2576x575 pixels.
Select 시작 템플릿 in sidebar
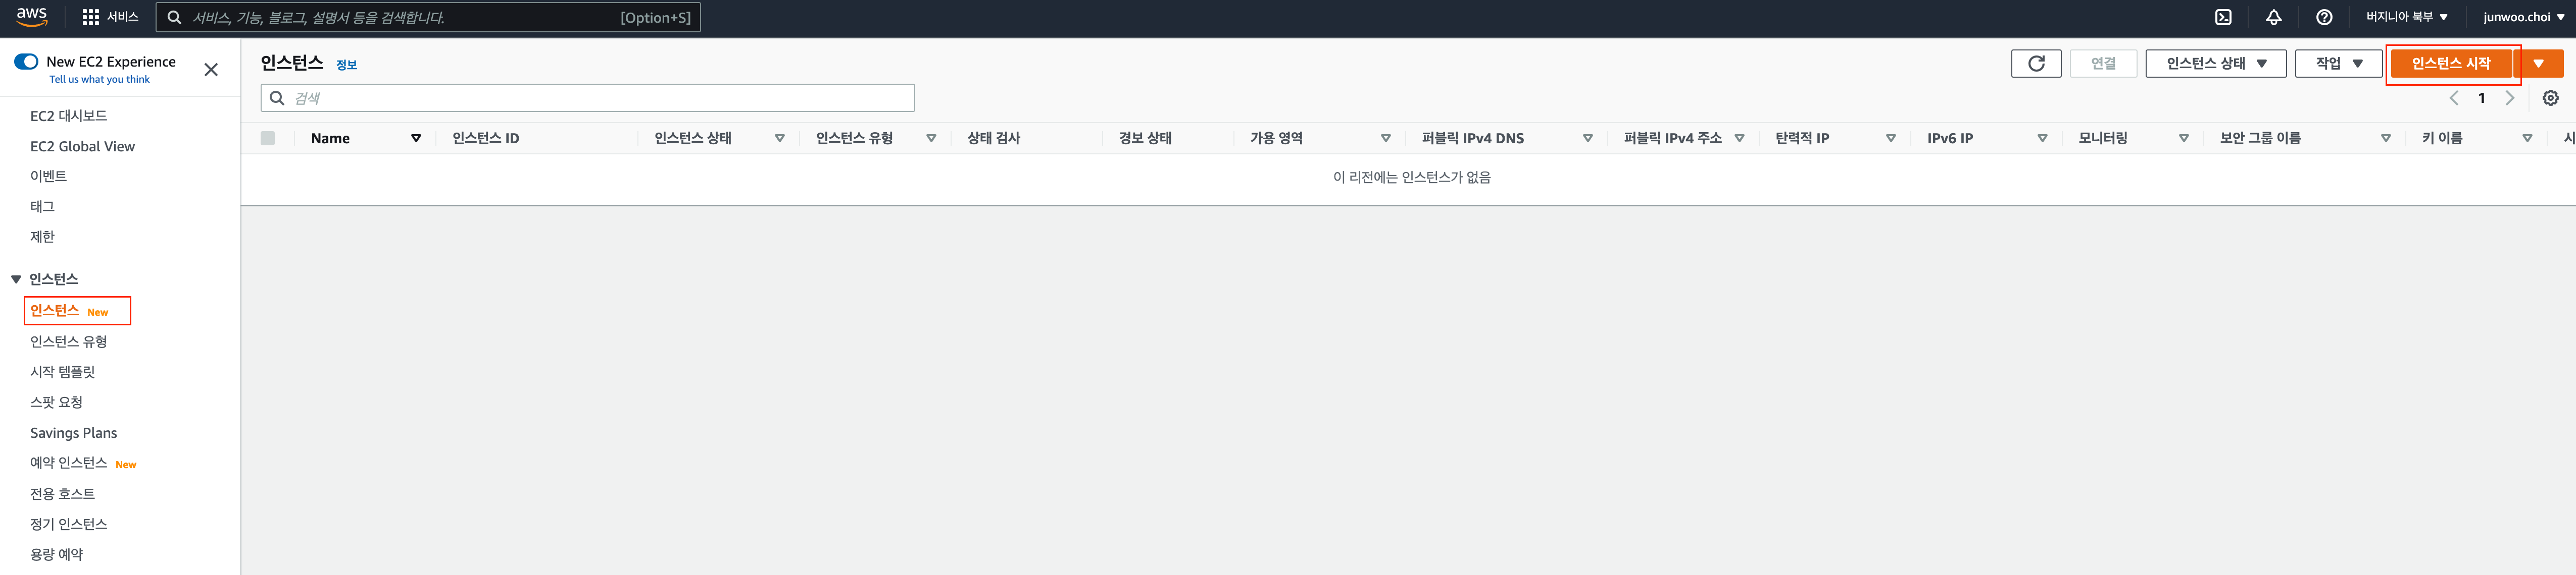point(62,371)
